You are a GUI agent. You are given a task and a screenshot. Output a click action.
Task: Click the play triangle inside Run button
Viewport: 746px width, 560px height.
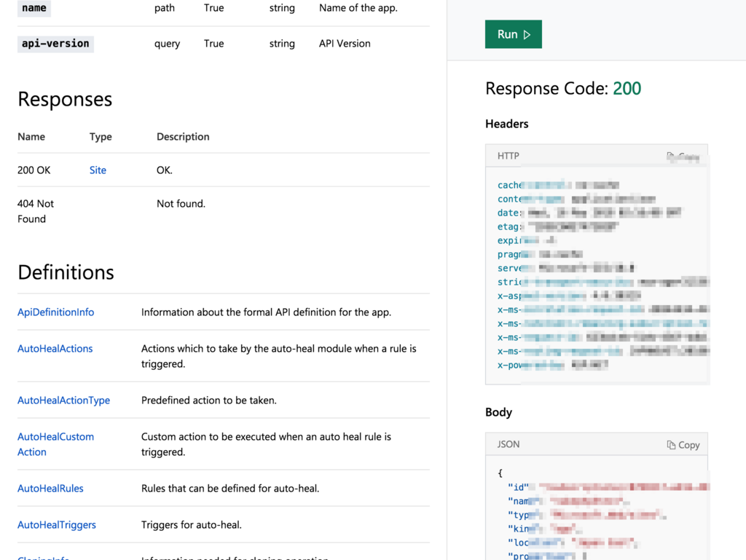tap(527, 35)
